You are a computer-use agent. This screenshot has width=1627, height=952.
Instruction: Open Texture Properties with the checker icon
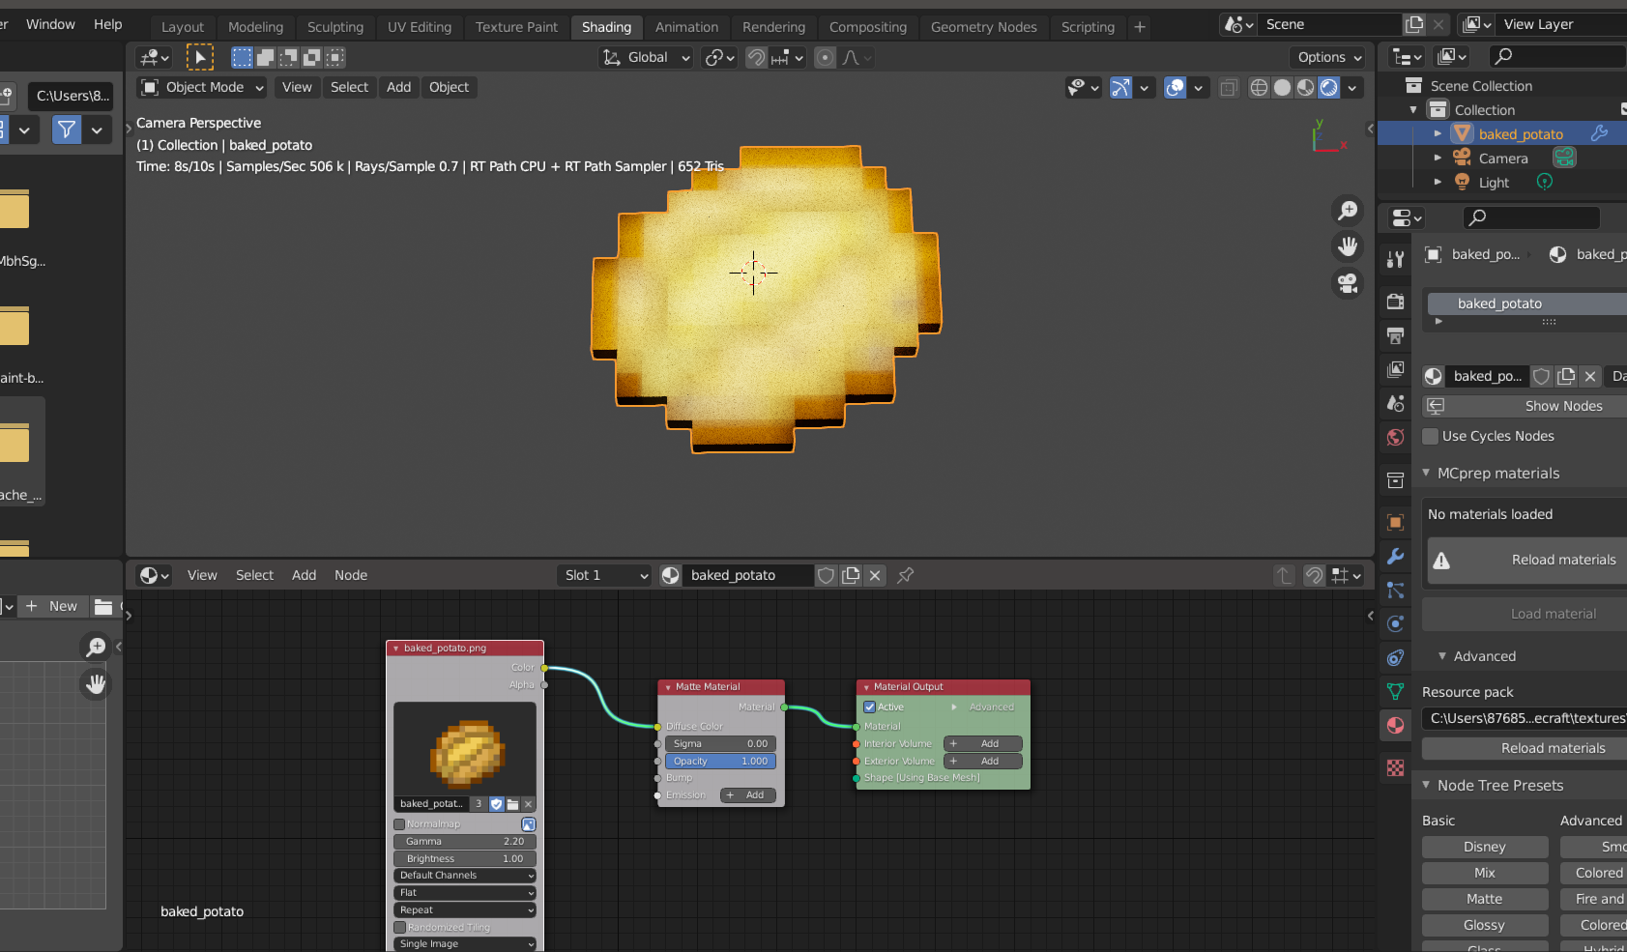pos(1395,768)
